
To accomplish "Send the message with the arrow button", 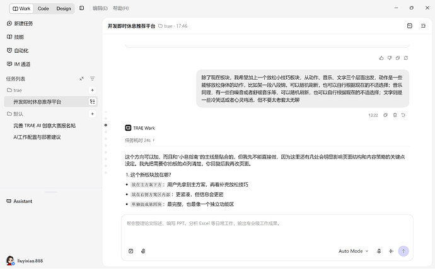I will point(403,251).
